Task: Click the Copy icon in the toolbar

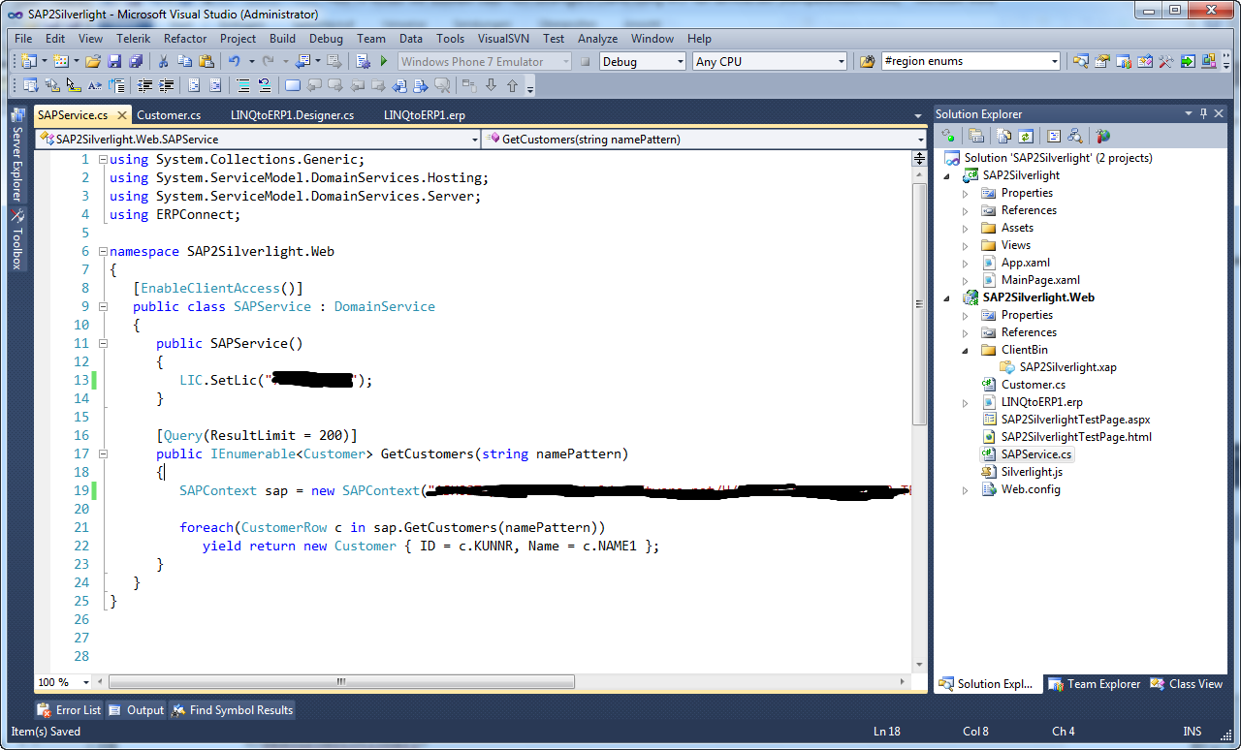Action: 184,61
